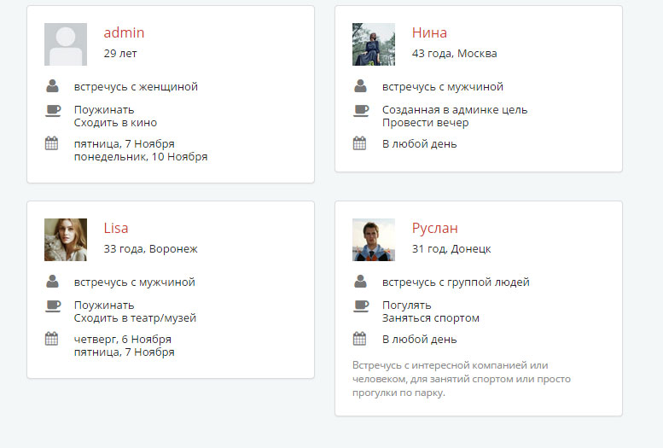
Task: Click coffee cup icon in Нина card
Action: (x=361, y=111)
